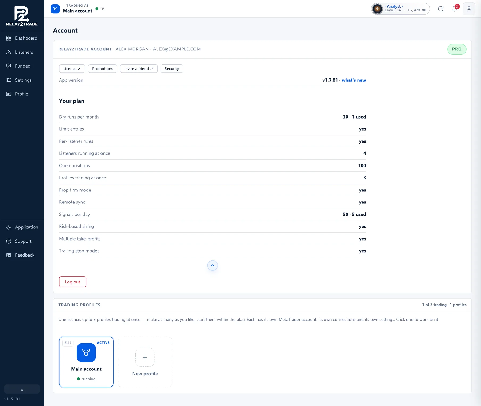
Task: Open the notifications bell
Action: 455,9
